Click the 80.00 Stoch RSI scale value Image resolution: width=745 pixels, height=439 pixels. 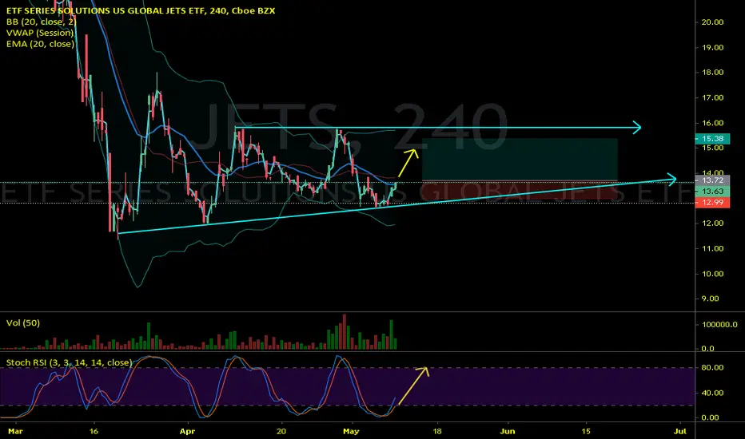point(713,368)
